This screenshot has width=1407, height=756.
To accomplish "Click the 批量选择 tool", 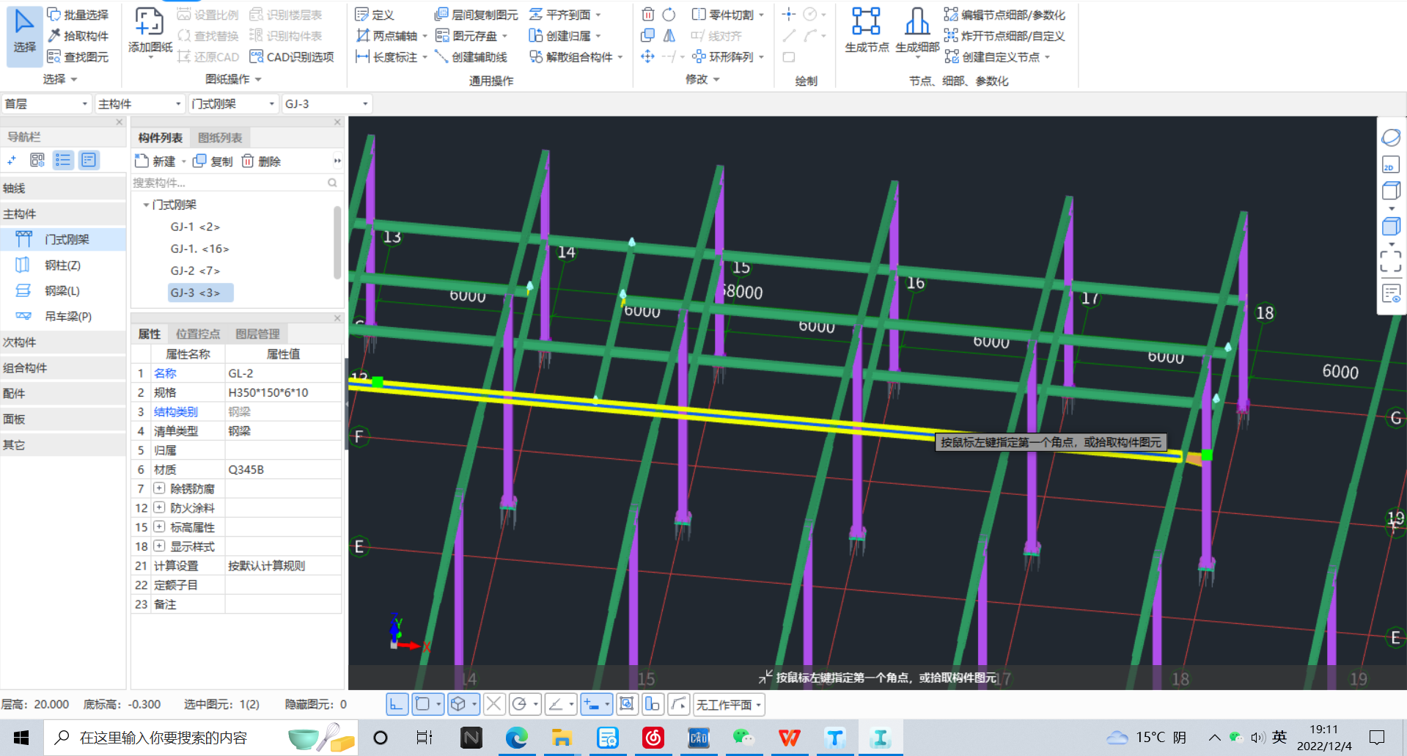I will click(78, 15).
